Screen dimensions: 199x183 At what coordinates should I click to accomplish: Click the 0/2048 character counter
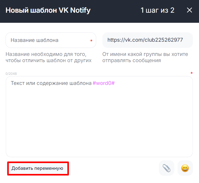pos(11,74)
